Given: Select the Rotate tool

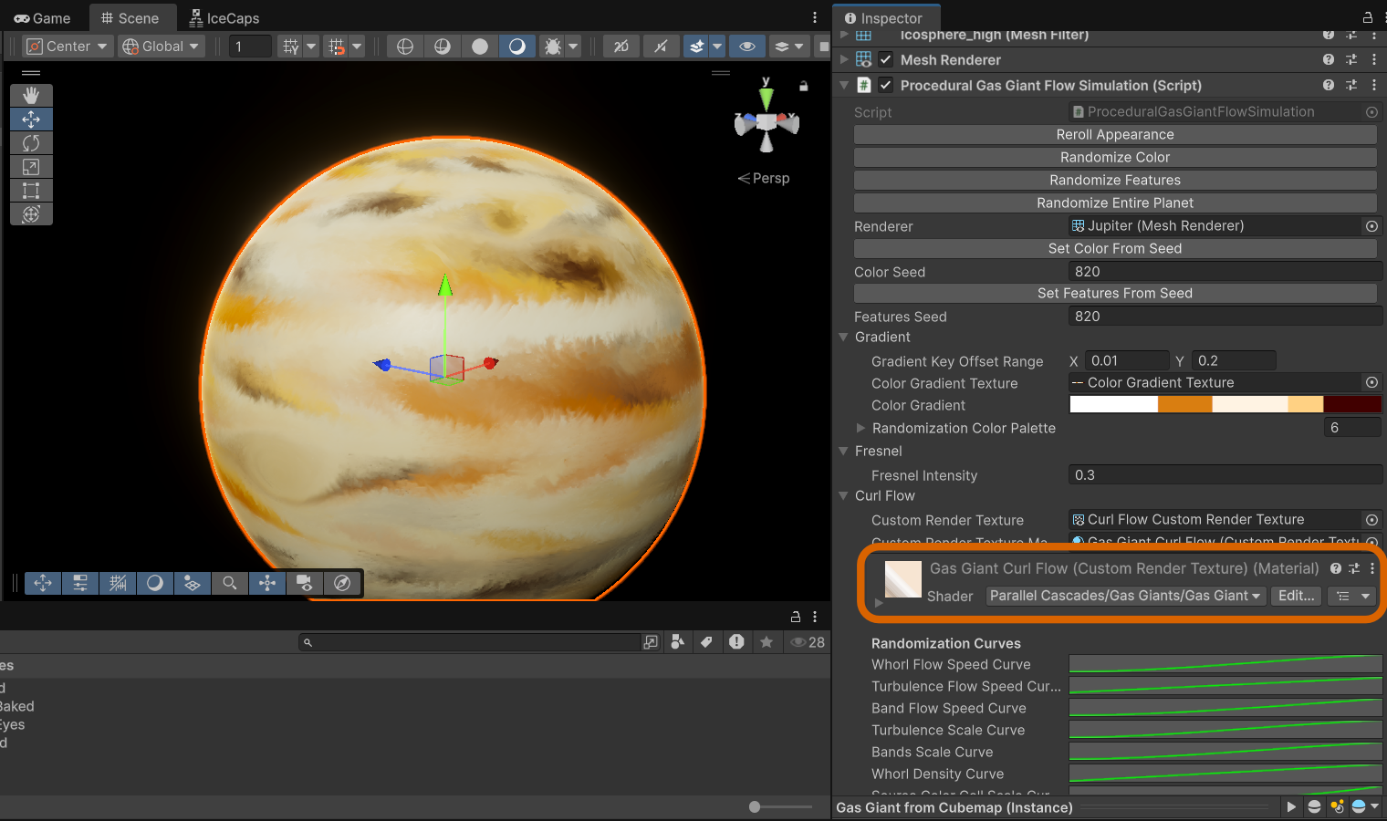Looking at the screenshot, I should (31, 143).
